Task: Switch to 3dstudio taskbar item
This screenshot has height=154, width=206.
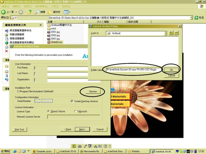Action: 138,151
